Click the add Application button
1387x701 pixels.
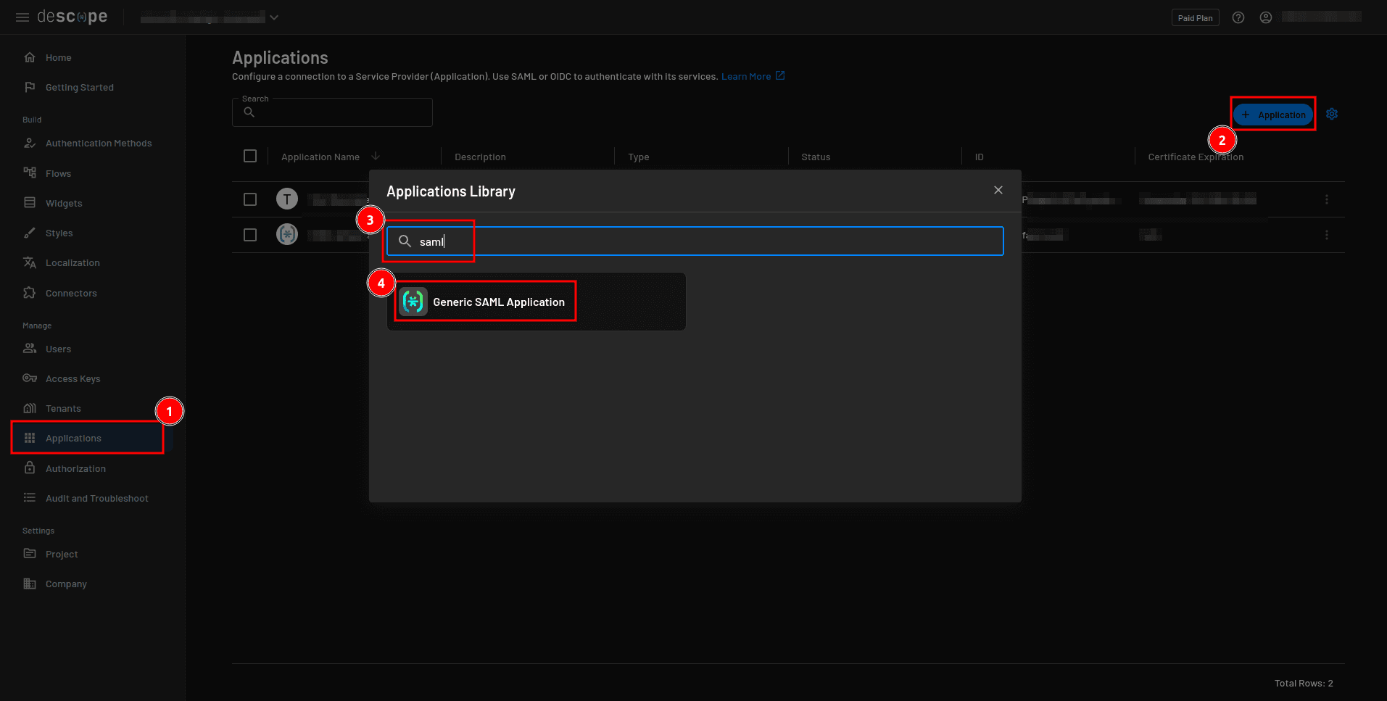1273,115
